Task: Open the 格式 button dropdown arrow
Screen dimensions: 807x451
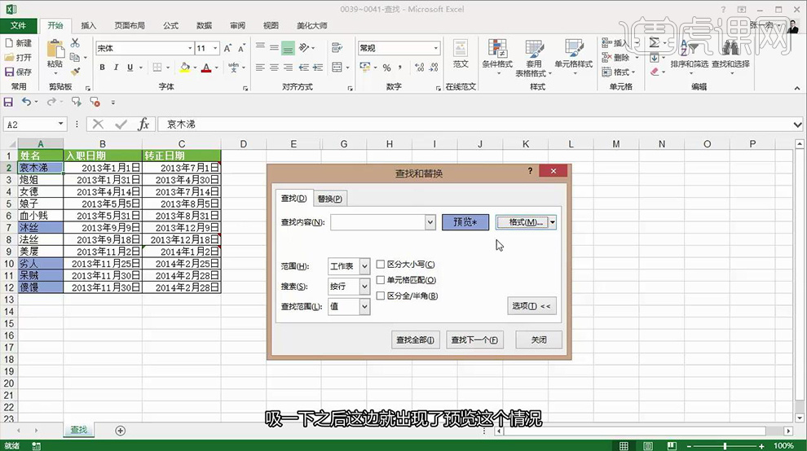Action: (x=552, y=222)
